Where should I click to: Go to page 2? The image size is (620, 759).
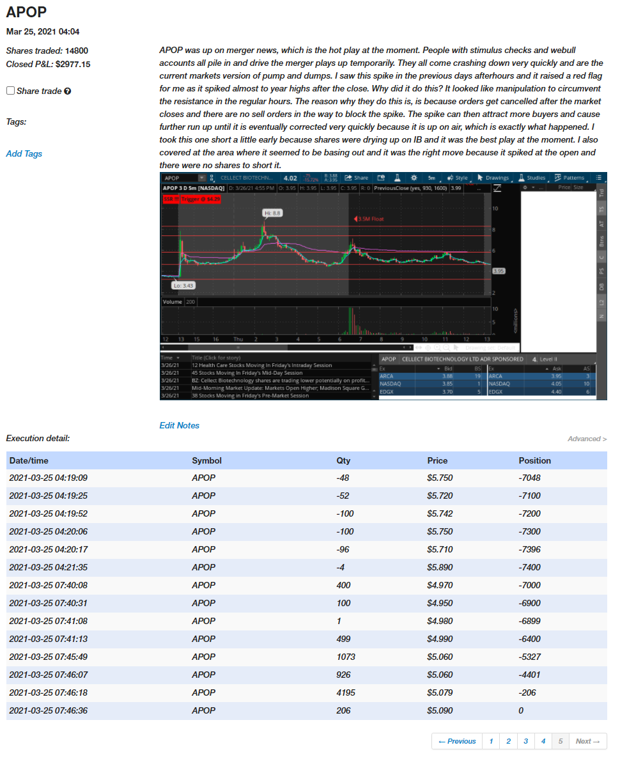508,741
